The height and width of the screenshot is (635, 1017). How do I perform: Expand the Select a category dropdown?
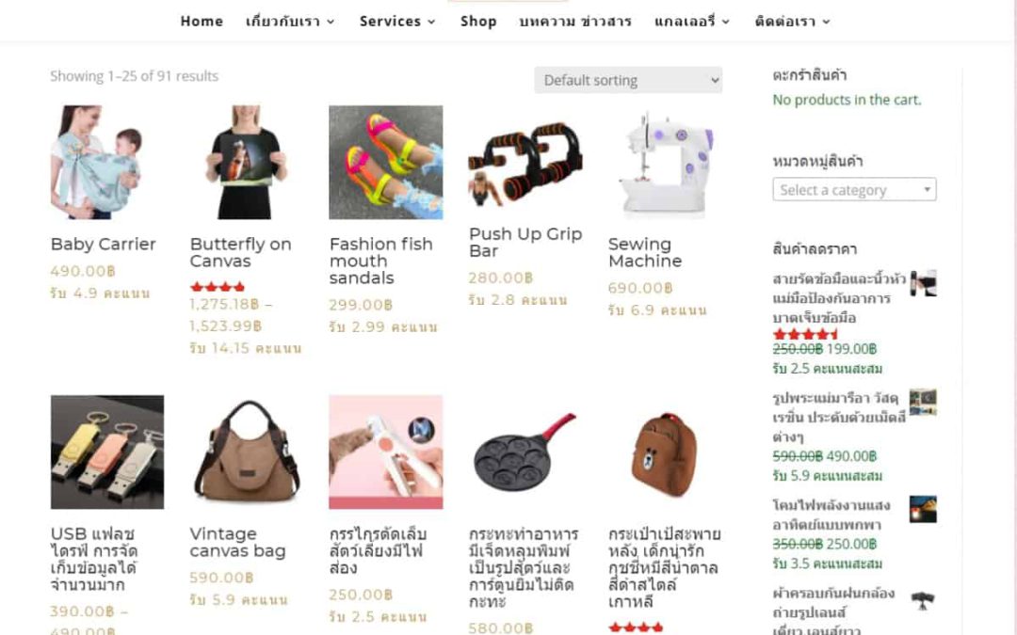click(x=854, y=190)
